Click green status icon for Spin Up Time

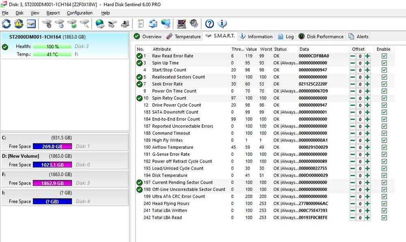139,63
